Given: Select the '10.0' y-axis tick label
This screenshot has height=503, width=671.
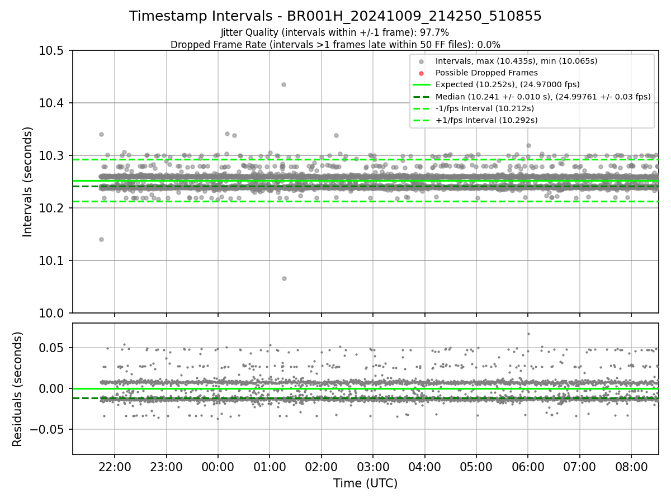Looking at the screenshot, I should pos(51,313).
